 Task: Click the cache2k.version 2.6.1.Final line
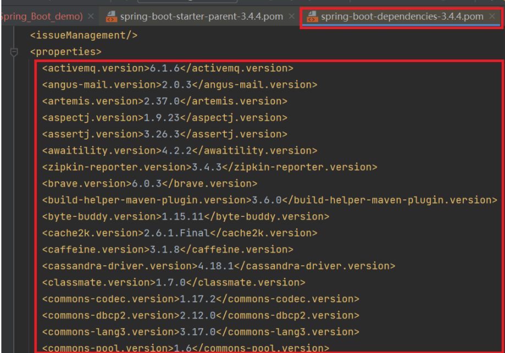pos(180,233)
